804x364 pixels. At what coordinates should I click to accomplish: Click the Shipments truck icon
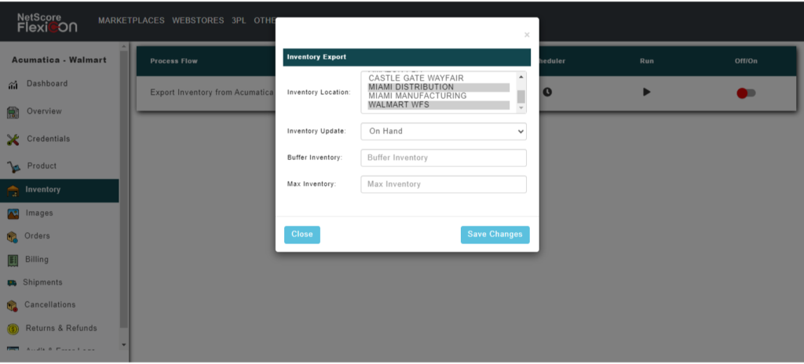pos(13,282)
